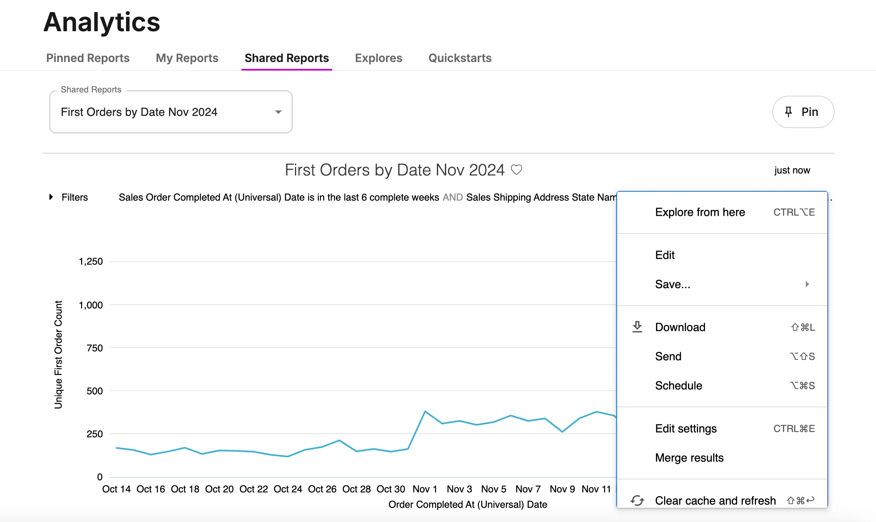Click the 500 y-axis value
Screen dimensions: 876x522
(x=94, y=391)
